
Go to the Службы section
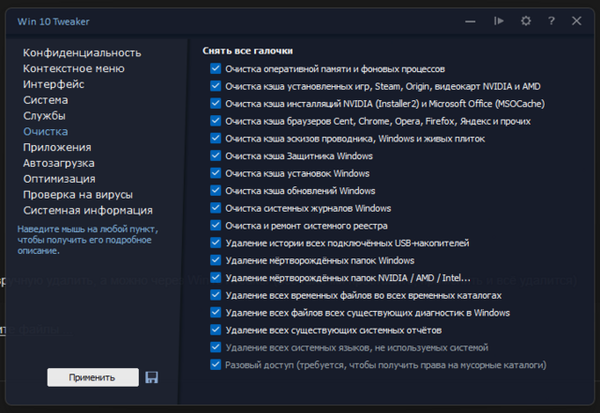click(44, 116)
